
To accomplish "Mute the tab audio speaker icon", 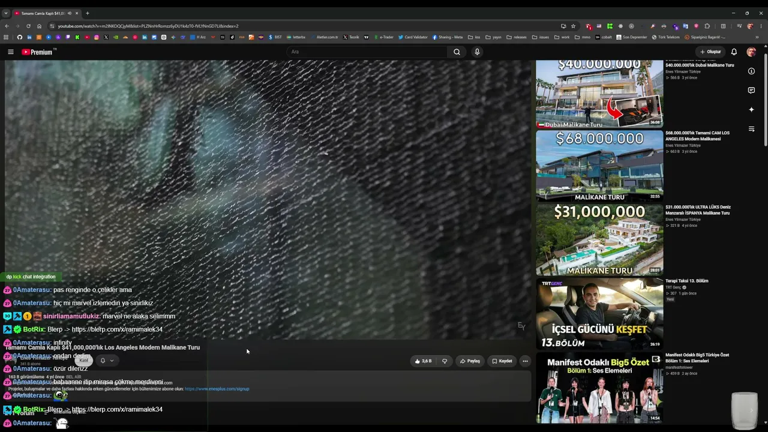I will point(70,13).
